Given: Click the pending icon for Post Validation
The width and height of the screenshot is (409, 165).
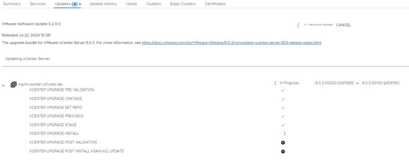Looking at the screenshot, I should pos(283,143).
